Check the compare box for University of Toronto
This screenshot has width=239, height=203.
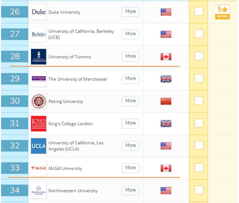tap(199, 56)
